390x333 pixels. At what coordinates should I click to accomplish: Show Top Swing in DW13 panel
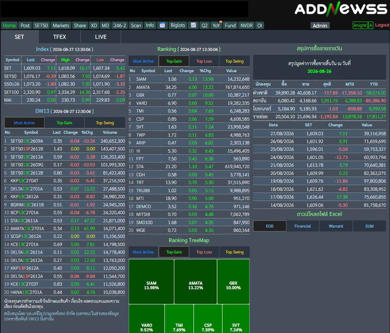coord(105,123)
